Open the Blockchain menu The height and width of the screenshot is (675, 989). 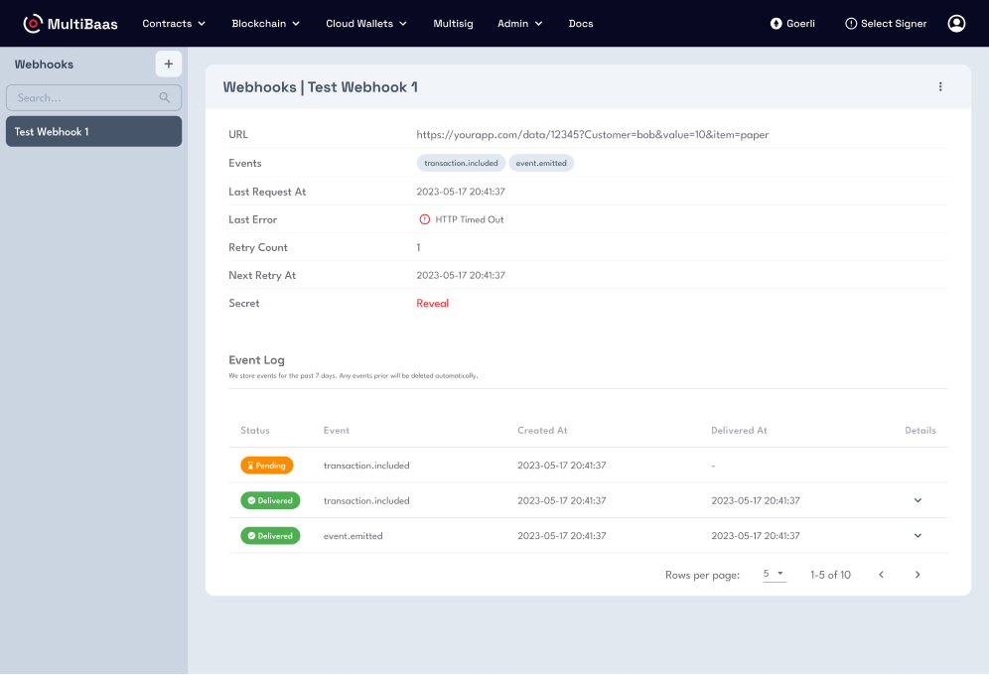click(265, 23)
